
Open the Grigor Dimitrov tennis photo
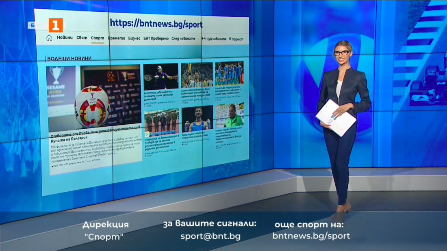161,76
